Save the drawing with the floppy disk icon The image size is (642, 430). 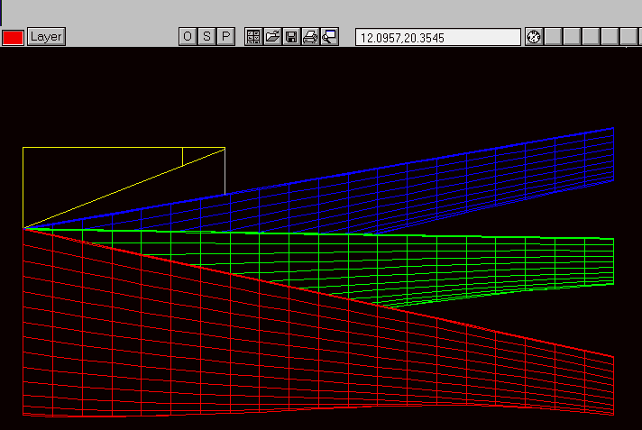pos(291,37)
